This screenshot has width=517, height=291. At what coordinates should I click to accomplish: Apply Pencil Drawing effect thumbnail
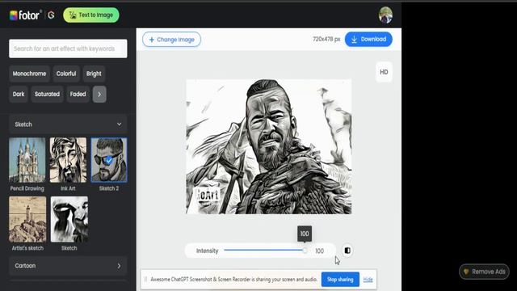point(27,160)
